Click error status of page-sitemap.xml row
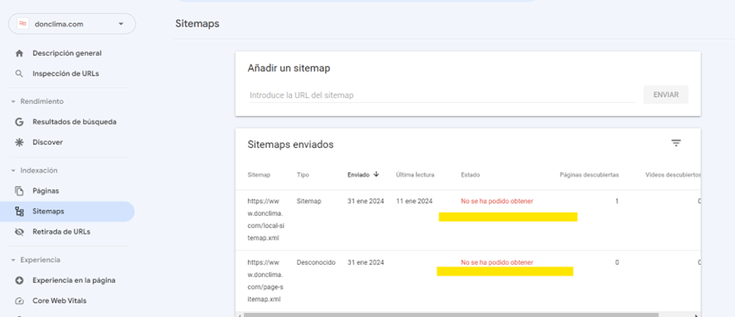 coord(497,262)
